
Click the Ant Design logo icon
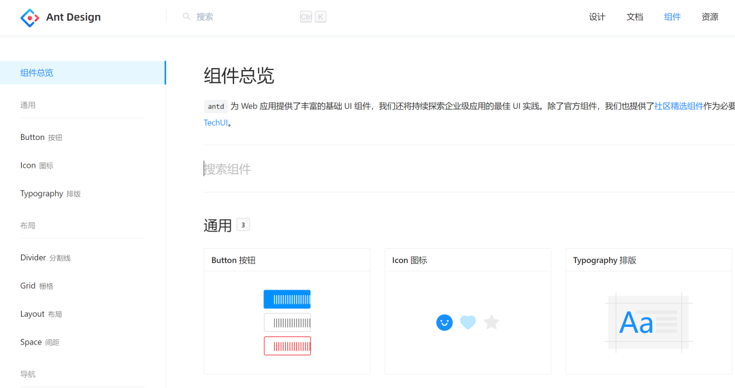pos(30,18)
